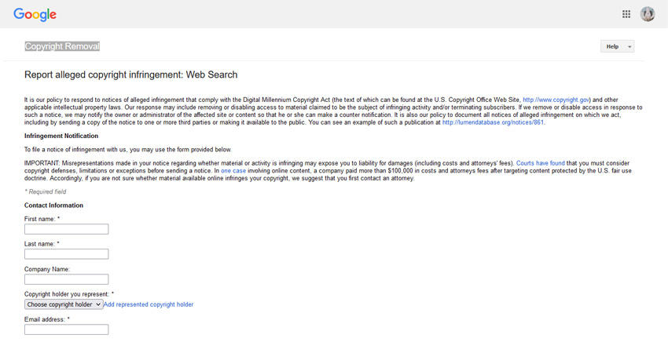Open the account profile avatar

(x=648, y=14)
